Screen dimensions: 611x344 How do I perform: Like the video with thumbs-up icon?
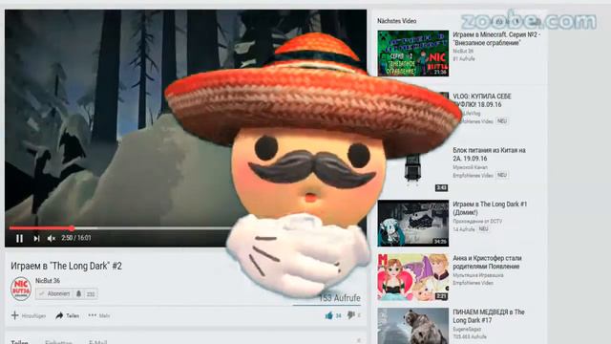coord(329,315)
